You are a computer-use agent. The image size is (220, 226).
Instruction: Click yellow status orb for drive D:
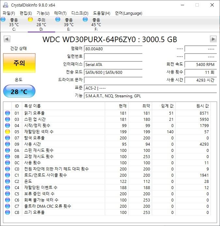click(30, 19)
